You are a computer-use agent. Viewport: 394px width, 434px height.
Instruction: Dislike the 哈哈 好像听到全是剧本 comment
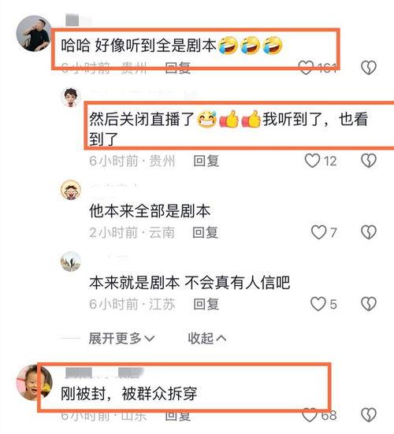coord(369,68)
